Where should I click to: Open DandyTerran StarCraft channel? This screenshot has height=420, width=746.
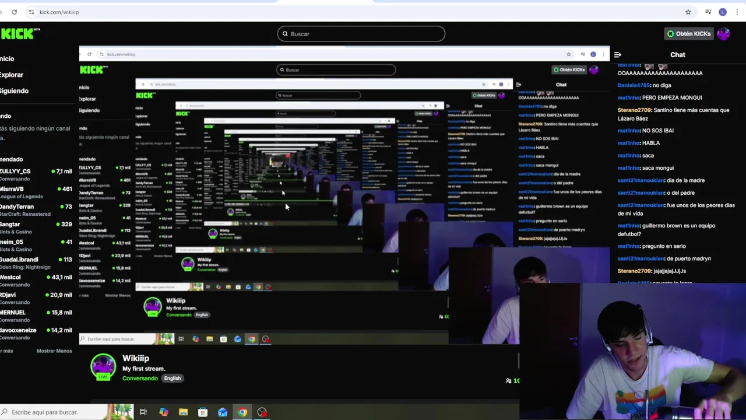coord(36,210)
